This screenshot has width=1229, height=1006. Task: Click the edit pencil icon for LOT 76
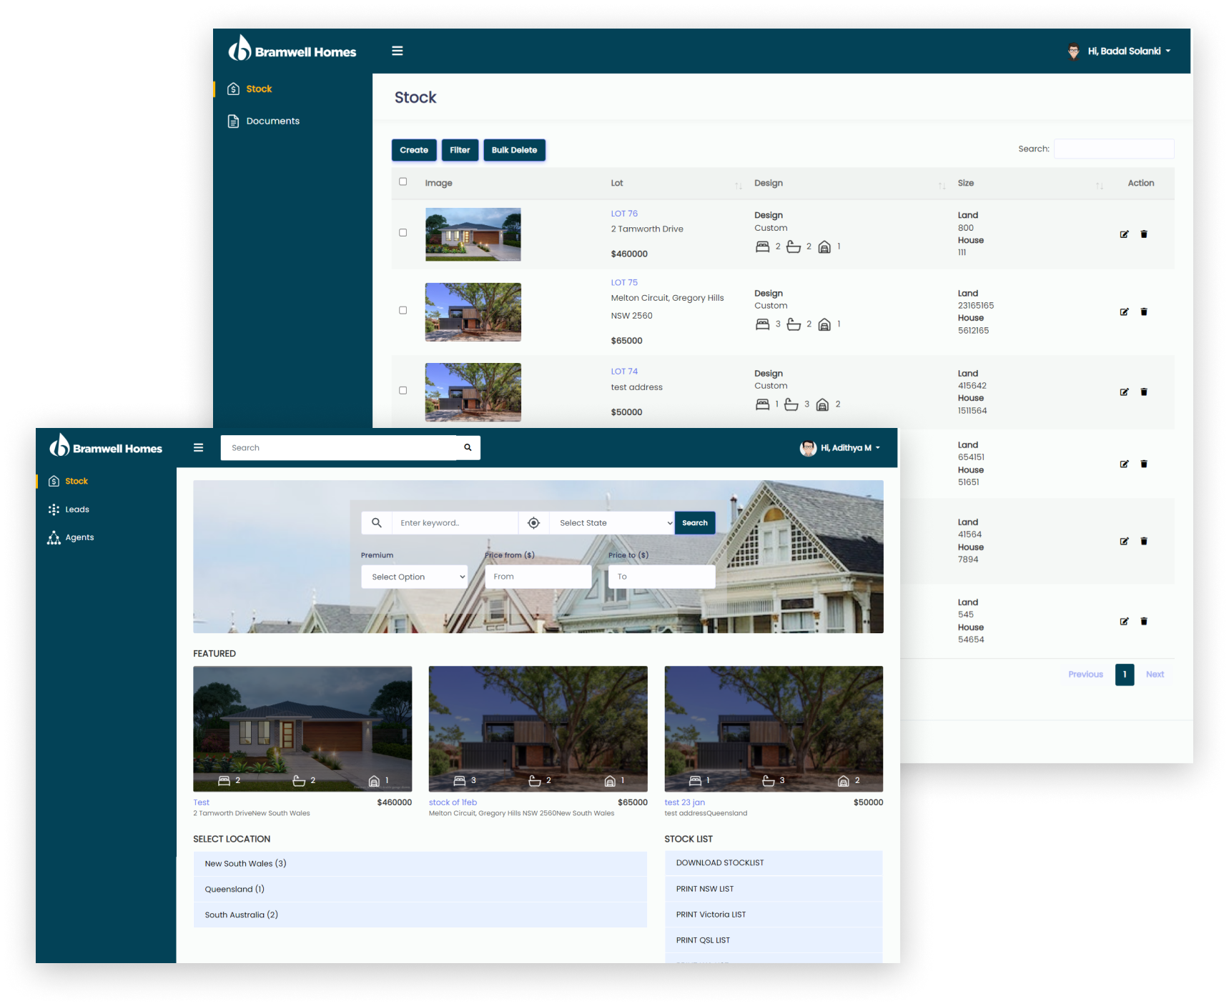tap(1124, 234)
